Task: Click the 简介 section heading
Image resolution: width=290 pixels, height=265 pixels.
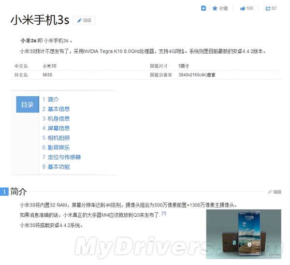Action: pos(18,191)
